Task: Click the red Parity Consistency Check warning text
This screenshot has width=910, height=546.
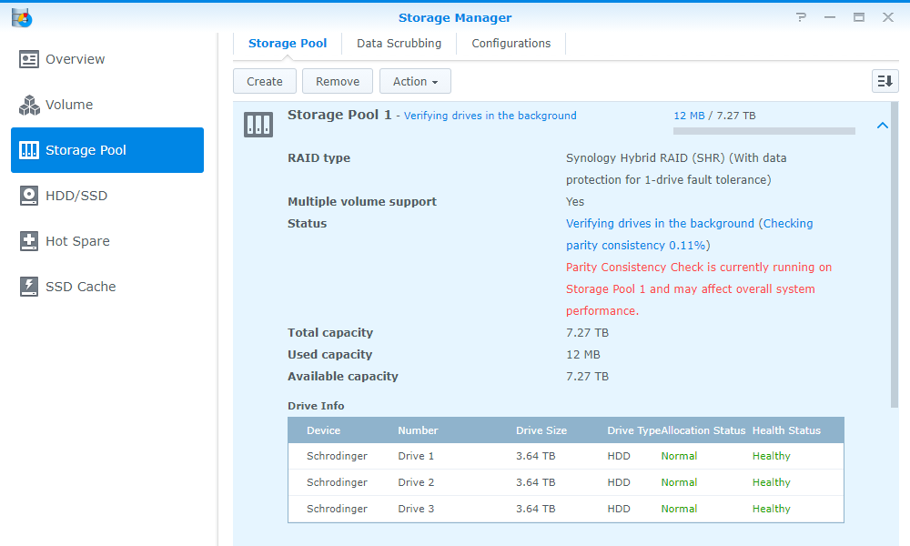Action: [699, 289]
